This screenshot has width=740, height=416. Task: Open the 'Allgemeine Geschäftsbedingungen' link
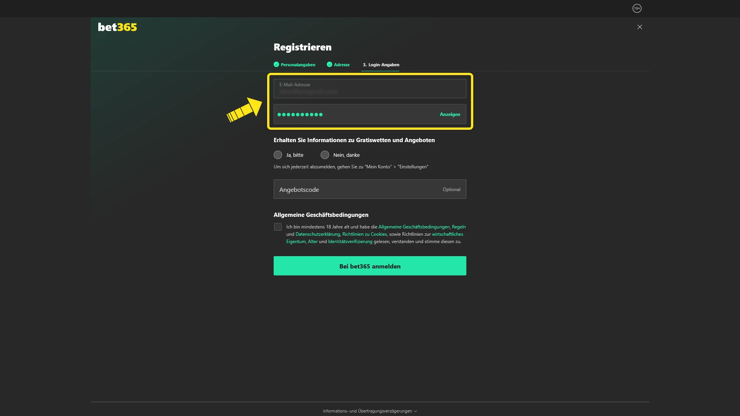414,227
